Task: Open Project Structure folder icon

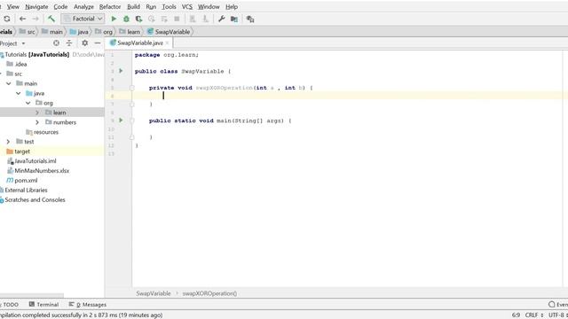Action: [234, 19]
